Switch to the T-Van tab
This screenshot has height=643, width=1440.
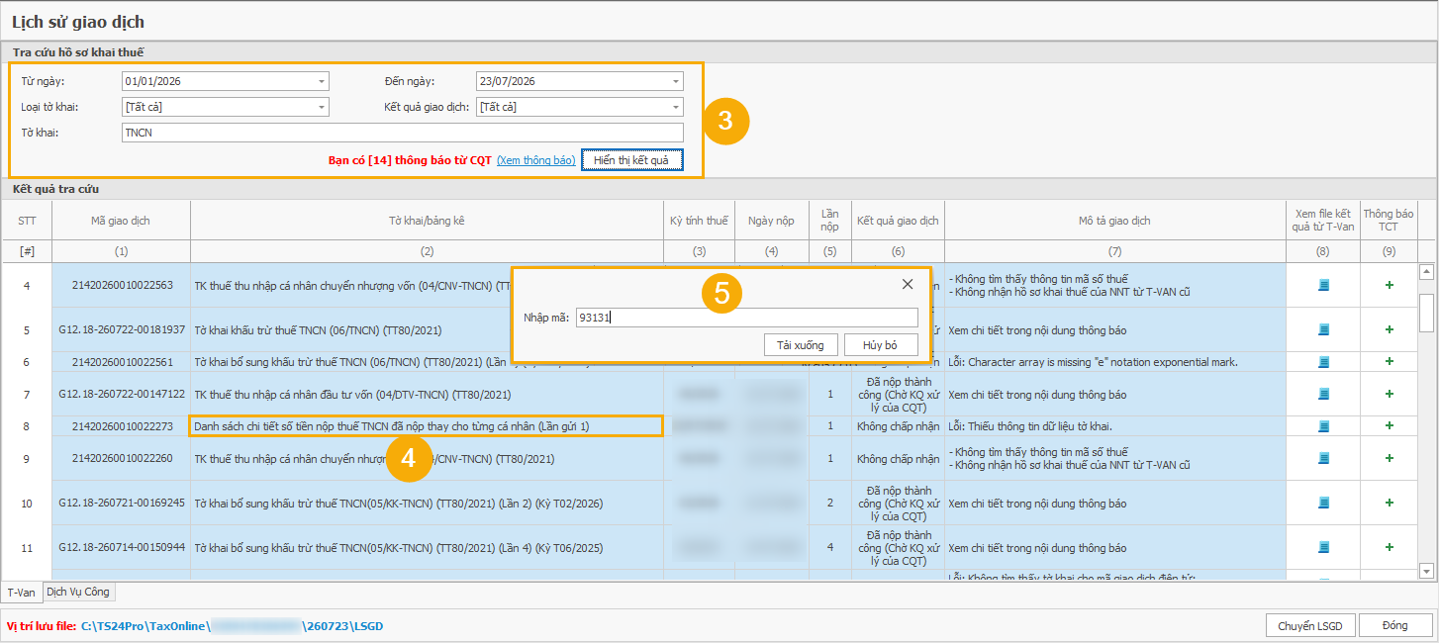(x=21, y=593)
